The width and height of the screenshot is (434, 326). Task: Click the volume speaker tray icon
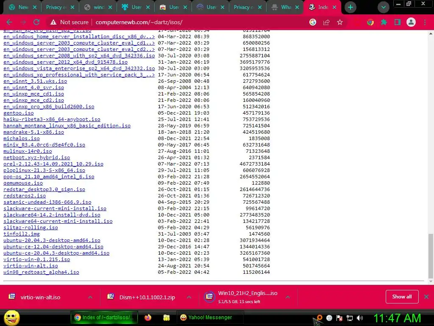coord(360,318)
